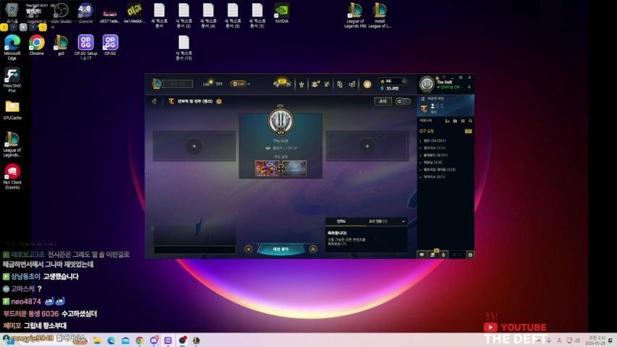
Task: Click The Deft summoner emblem in lobby card
Action: pos(281,122)
